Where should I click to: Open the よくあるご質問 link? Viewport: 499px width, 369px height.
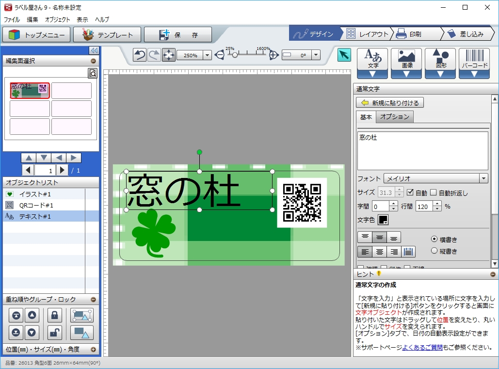(422, 347)
